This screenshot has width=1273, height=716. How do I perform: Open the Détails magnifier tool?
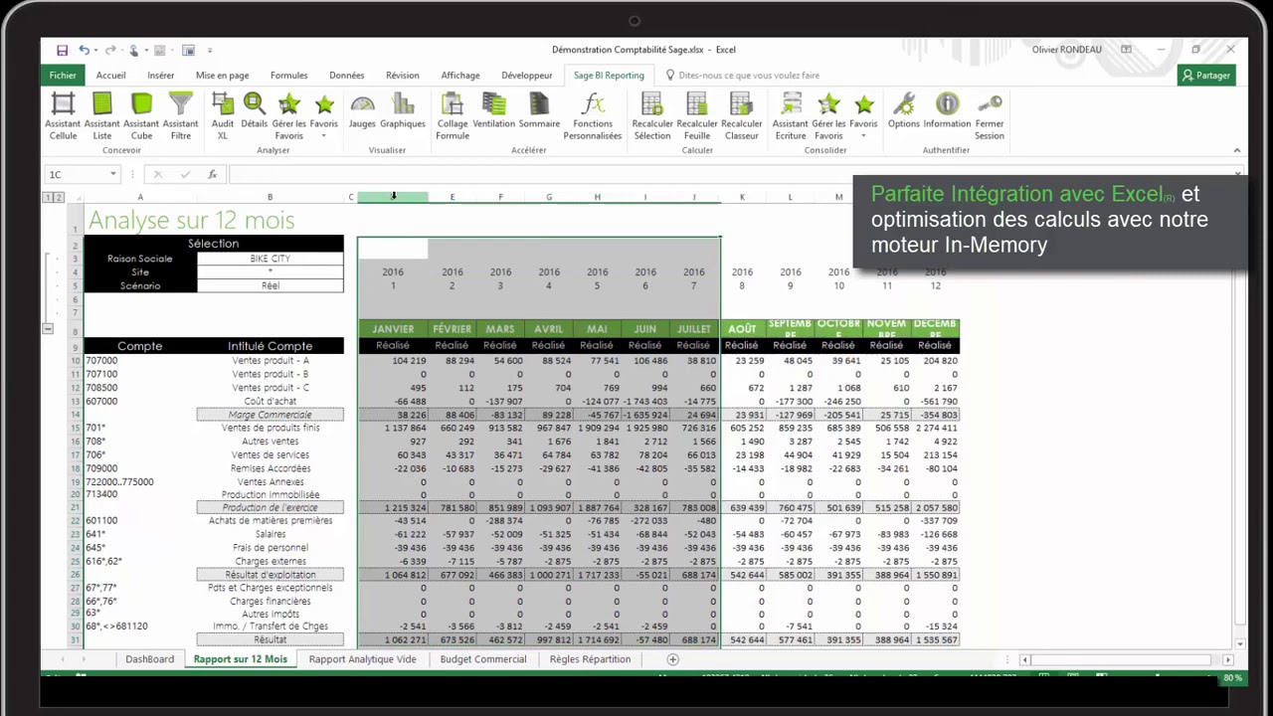[254, 110]
